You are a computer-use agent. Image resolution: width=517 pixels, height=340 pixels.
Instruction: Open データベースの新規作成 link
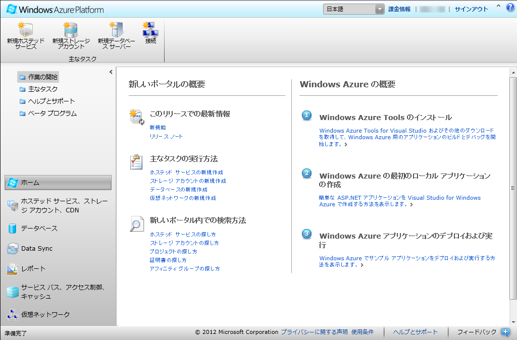point(178,190)
